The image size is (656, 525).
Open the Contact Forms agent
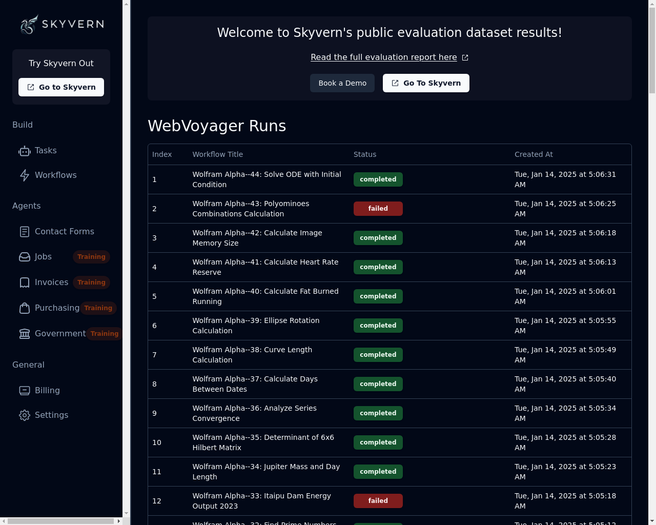click(x=61, y=232)
